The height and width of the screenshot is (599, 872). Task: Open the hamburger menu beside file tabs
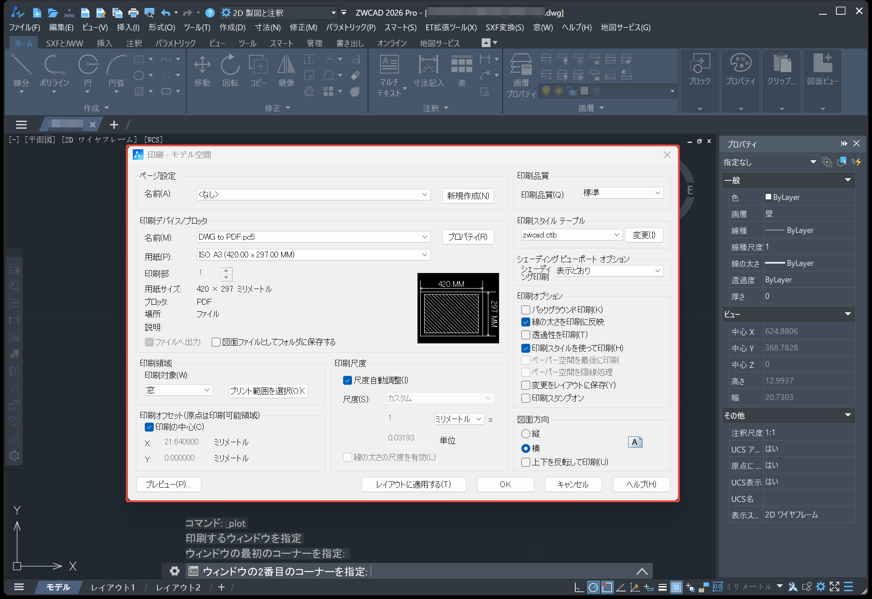click(x=21, y=125)
